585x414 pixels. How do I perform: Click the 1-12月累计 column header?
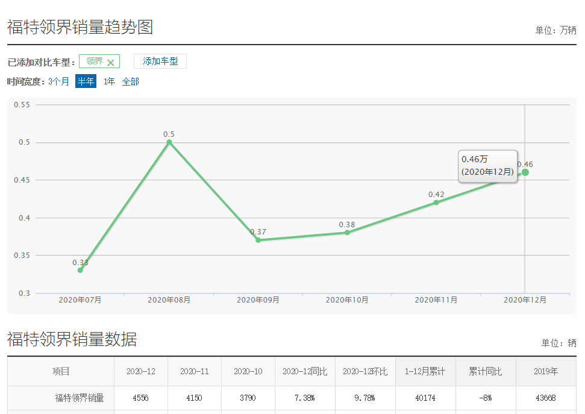(x=425, y=371)
